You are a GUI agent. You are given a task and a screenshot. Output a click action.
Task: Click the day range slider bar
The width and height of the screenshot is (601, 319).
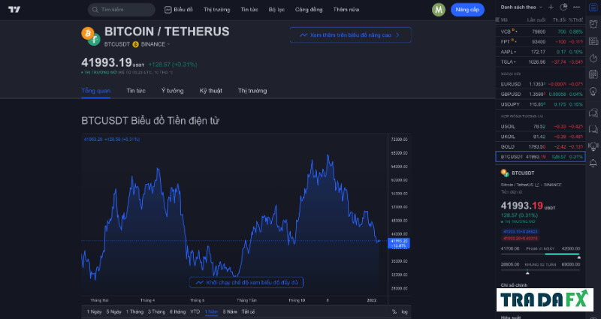point(540,254)
